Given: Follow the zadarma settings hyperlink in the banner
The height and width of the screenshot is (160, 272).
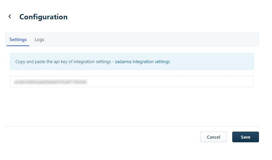Looking at the screenshot, I should [x=142, y=62].
